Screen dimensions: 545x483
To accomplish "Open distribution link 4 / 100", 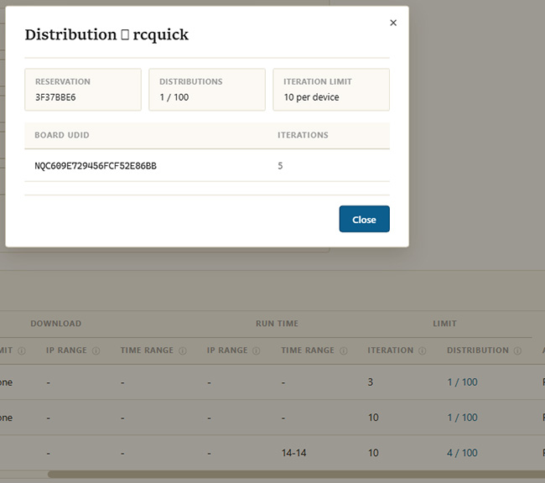I will click(462, 453).
